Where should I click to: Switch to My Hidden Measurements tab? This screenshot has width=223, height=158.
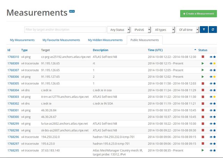pos(105,40)
